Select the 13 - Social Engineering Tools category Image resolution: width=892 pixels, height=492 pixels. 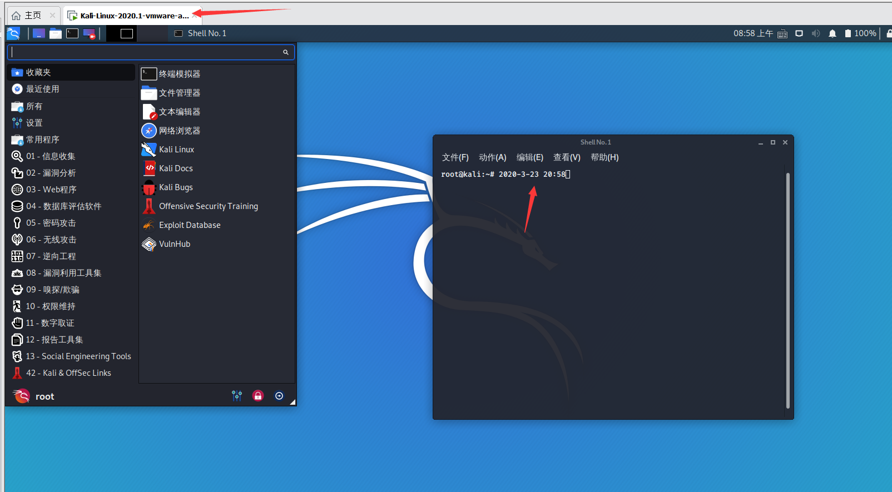(71, 356)
